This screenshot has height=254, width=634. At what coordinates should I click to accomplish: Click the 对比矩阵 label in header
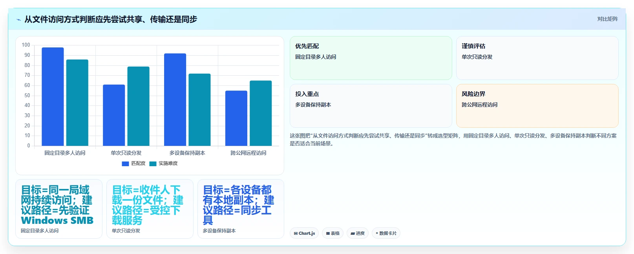point(607,19)
